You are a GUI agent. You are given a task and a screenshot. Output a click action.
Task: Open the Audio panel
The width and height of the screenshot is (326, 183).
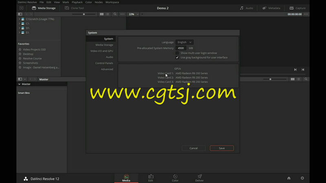click(246, 8)
